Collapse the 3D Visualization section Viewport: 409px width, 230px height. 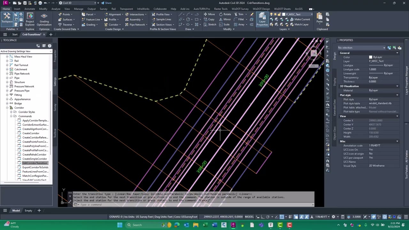click(x=397, y=86)
